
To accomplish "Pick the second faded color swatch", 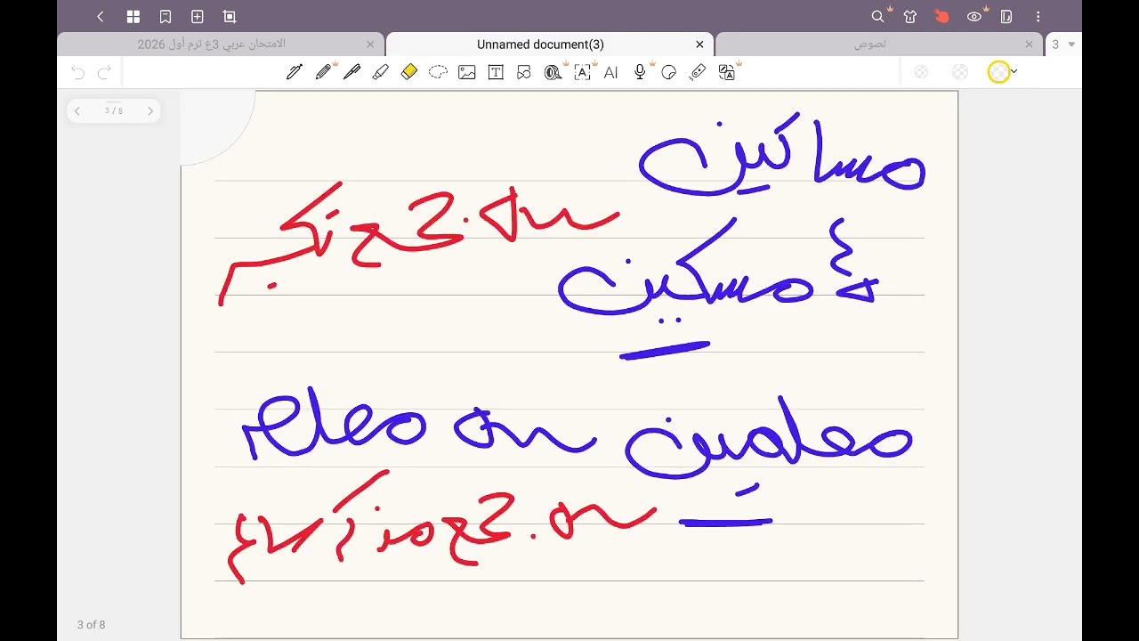I will 959,72.
